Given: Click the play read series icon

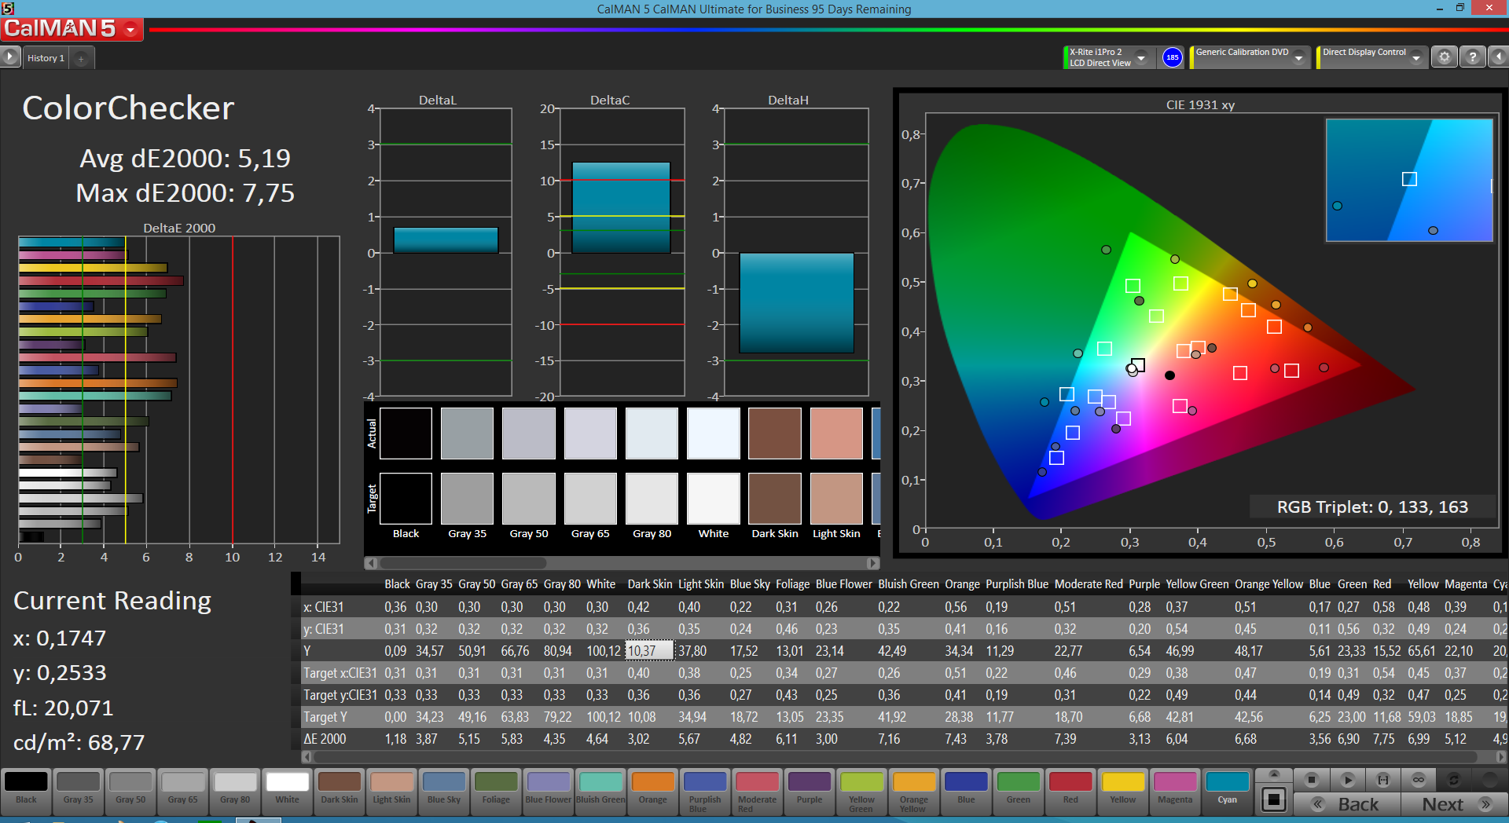Looking at the screenshot, I should click(1347, 780).
